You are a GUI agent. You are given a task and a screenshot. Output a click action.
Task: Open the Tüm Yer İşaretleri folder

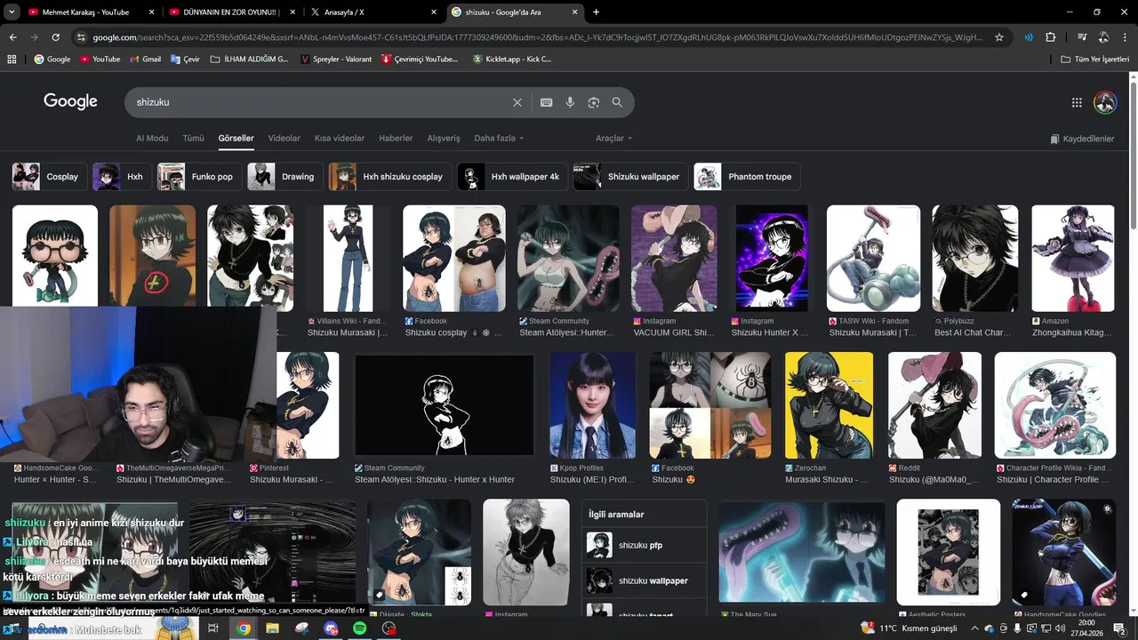click(1095, 59)
